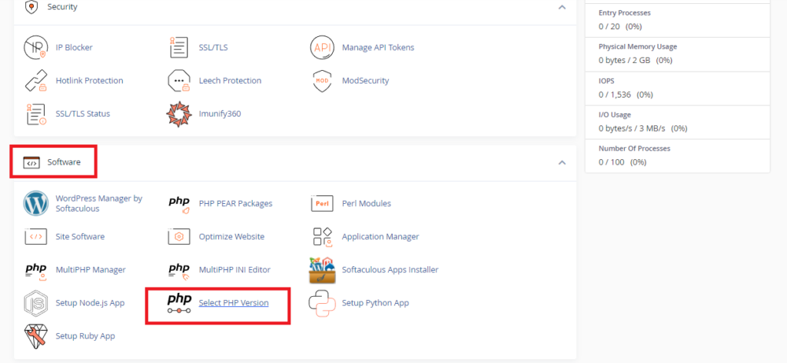The image size is (787, 363).
Task: Open the Hotlink Protection link
Action: tap(89, 80)
